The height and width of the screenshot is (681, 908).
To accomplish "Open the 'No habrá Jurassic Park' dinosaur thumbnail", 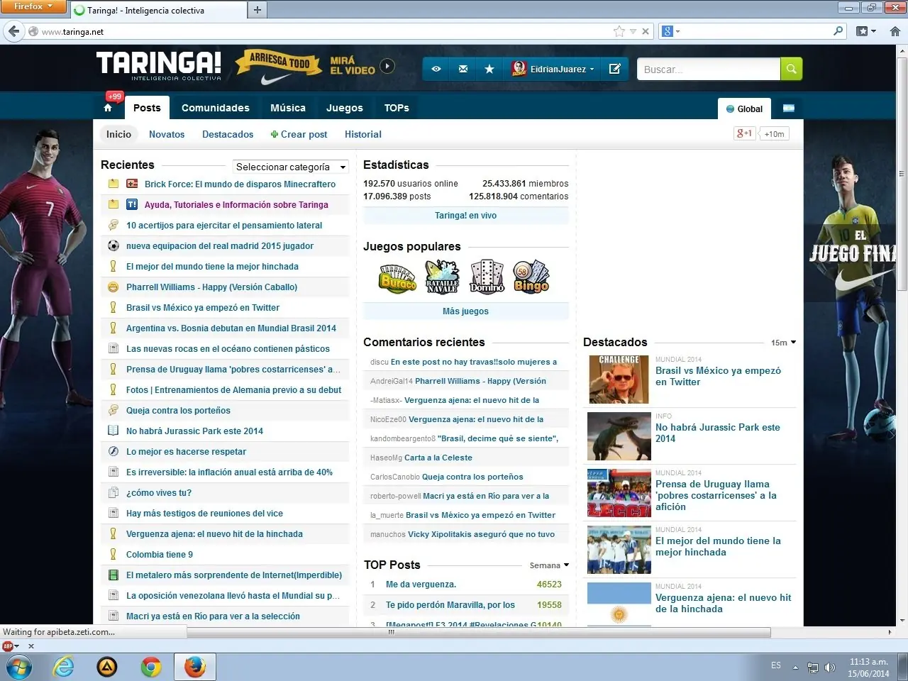I will pyautogui.click(x=619, y=436).
